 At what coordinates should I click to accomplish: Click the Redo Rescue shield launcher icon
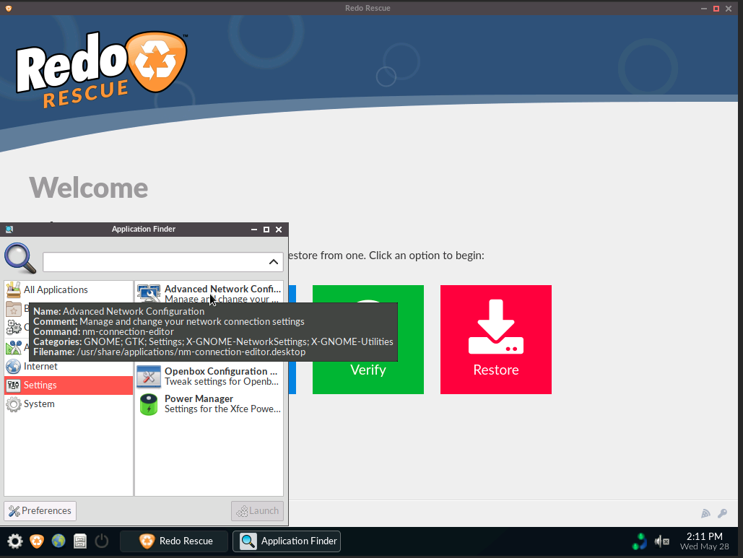[37, 541]
